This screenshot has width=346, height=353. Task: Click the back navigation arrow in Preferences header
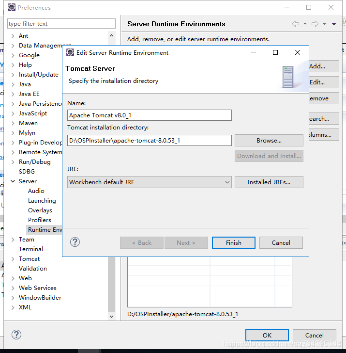[296, 24]
